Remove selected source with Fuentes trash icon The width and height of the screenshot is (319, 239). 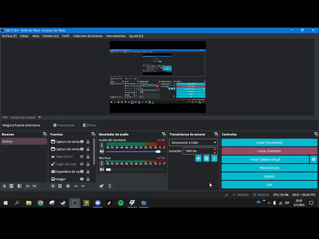click(60, 186)
